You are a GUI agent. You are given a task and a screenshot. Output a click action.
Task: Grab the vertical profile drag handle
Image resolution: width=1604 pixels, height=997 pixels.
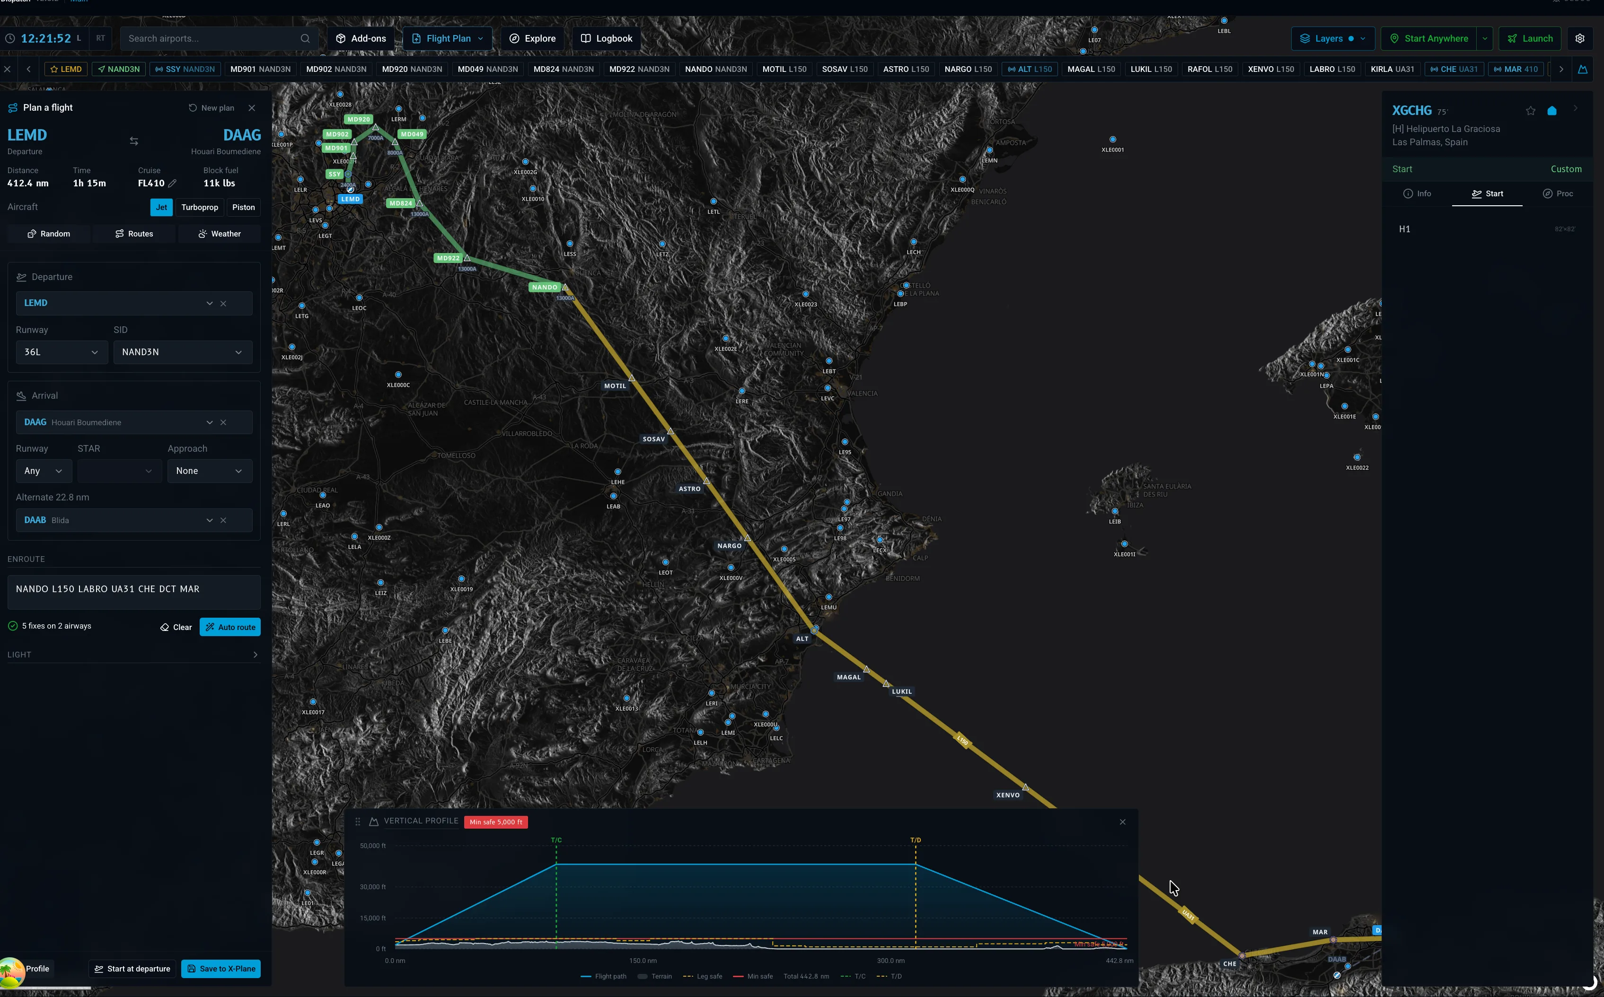click(x=358, y=822)
